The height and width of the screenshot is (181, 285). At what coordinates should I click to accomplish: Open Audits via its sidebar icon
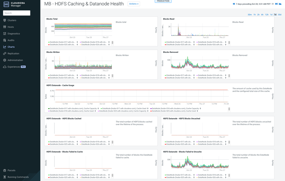pyautogui.click(x=5, y=40)
